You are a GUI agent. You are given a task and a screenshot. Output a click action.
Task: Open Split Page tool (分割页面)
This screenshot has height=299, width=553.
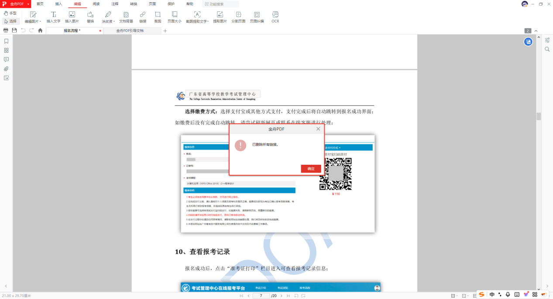pos(238,17)
